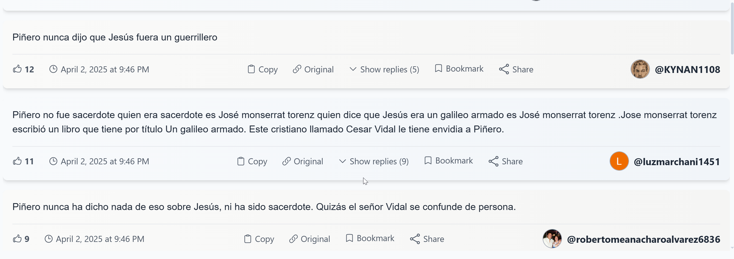This screenshot has height=259, width=734.
Task: Copy the @KYNAN1108 comment text
Action: (262, 69)
